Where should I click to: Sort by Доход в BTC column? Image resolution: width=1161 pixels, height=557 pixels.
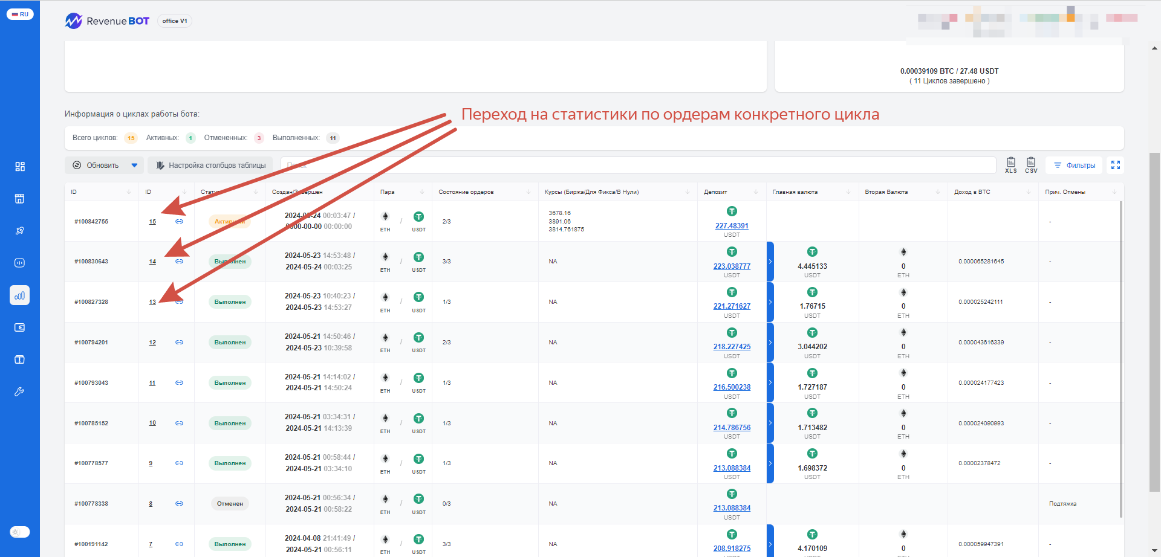tap(993, 192)
